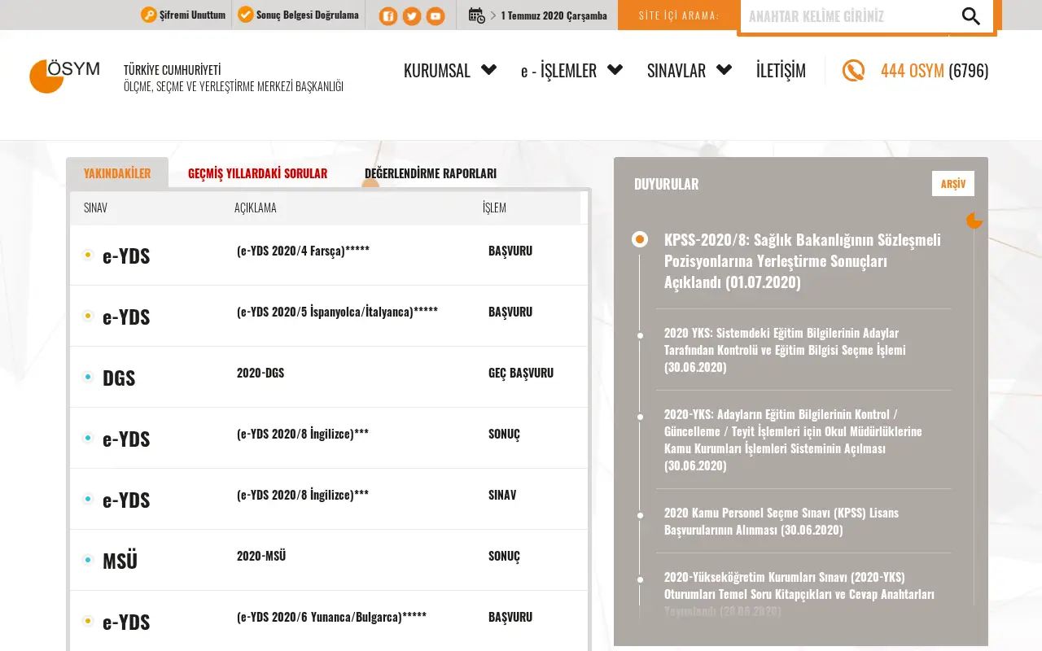Switch to the YAKINDAKİLER tab
This screenshot has height=651, width=1042.
coord(117,173)
